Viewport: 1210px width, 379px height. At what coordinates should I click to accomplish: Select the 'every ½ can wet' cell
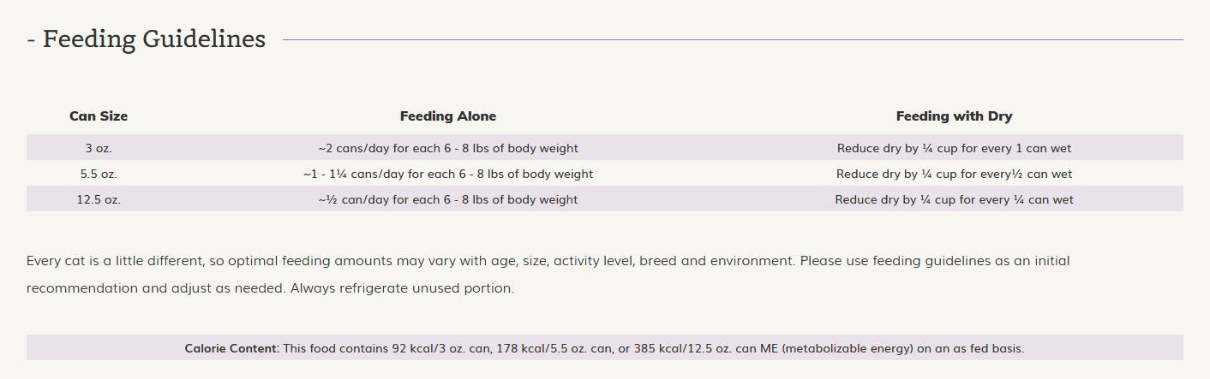(954, 174)
